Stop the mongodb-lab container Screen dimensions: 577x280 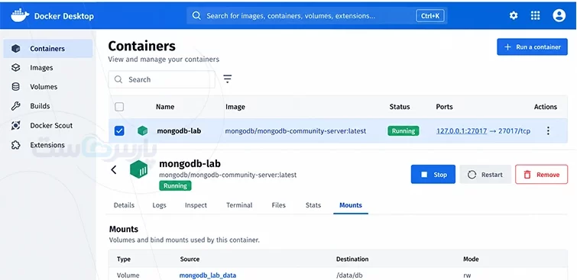433,175
